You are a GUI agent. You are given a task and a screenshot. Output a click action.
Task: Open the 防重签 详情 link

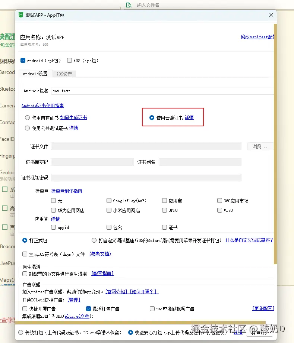[x=55, y=219]
